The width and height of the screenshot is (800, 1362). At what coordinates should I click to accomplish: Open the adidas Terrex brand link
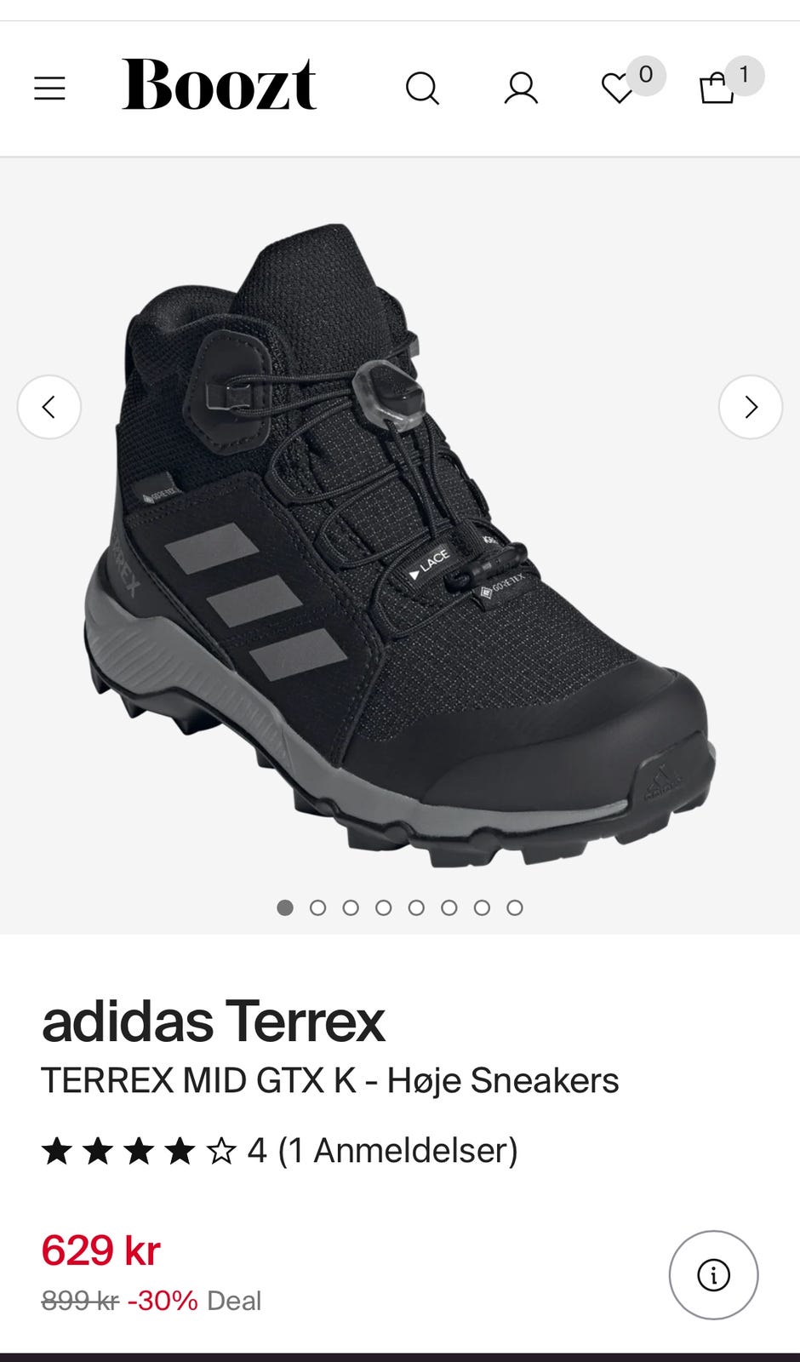(x=214, y=1021)
